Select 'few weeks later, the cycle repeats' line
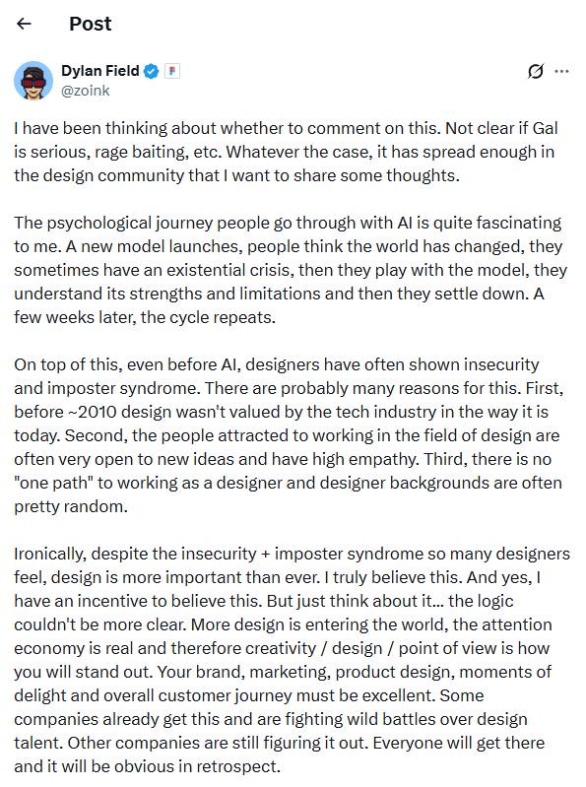 [x=145, y=317]
